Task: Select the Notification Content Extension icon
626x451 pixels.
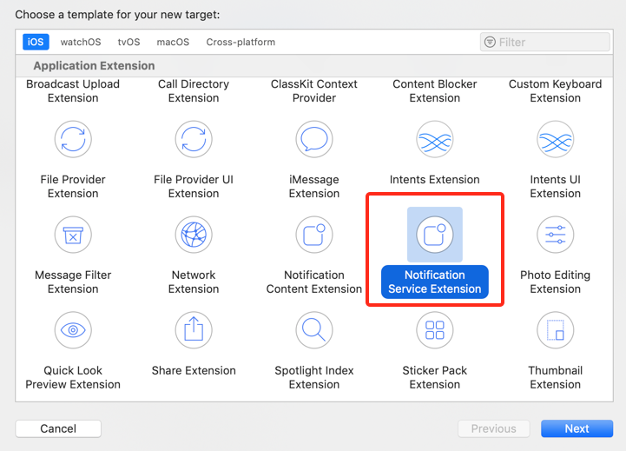Action: pos(314,235)
